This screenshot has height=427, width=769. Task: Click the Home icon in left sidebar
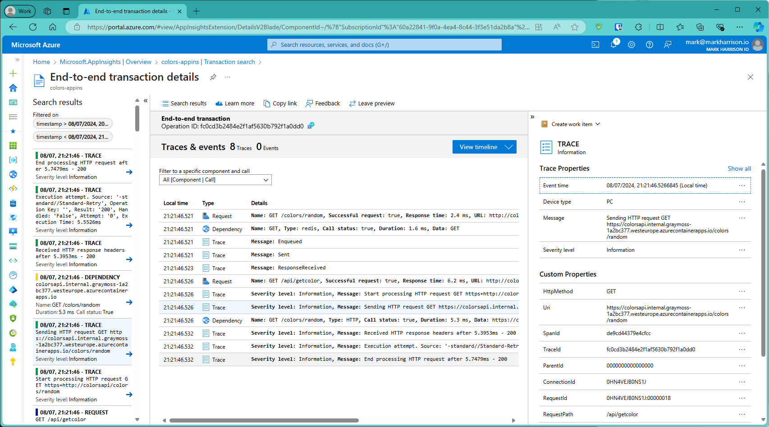13,88
